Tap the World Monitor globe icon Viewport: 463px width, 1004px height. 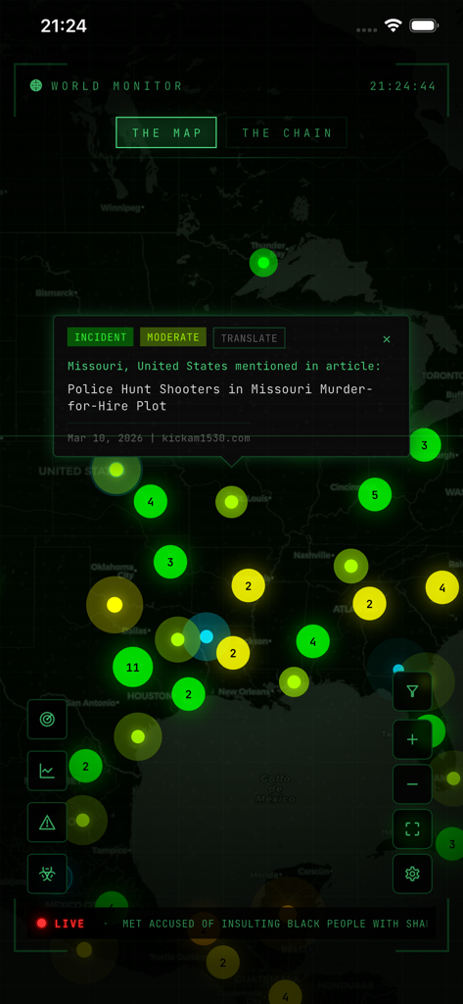[36, 86]
